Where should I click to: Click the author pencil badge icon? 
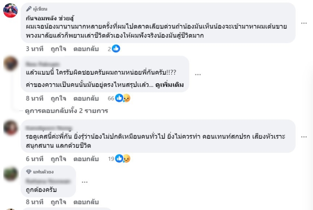click(29, 9)
